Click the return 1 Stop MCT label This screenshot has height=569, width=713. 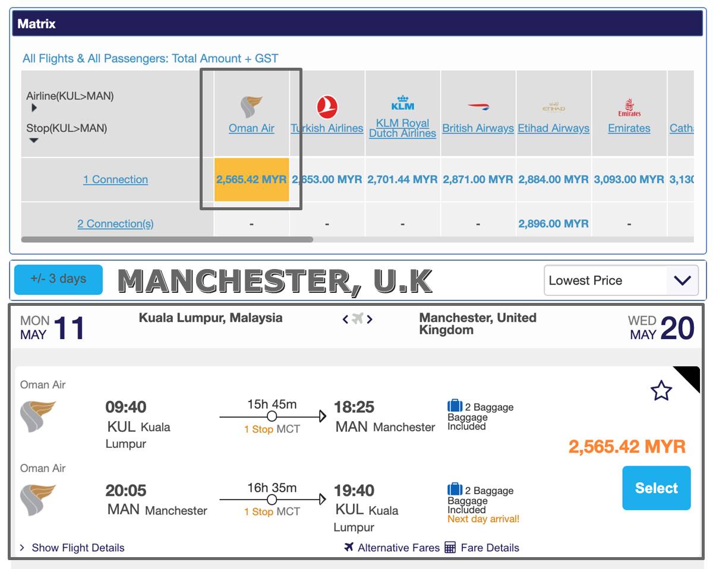(272, 511)
